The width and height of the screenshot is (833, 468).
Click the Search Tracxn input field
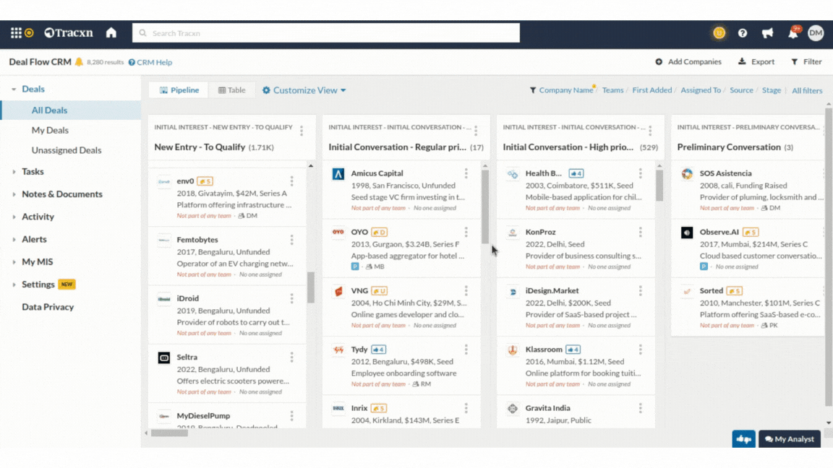(325, 33)
